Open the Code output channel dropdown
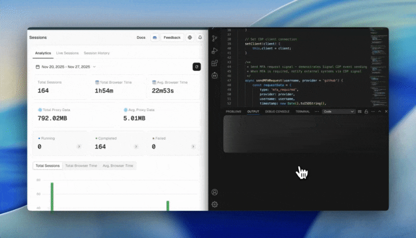The width and height of the screenshot is (416, 238). [x=338, y=112]
